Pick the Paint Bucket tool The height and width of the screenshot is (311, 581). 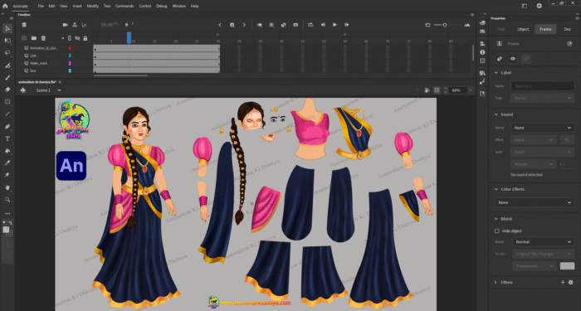7,151
